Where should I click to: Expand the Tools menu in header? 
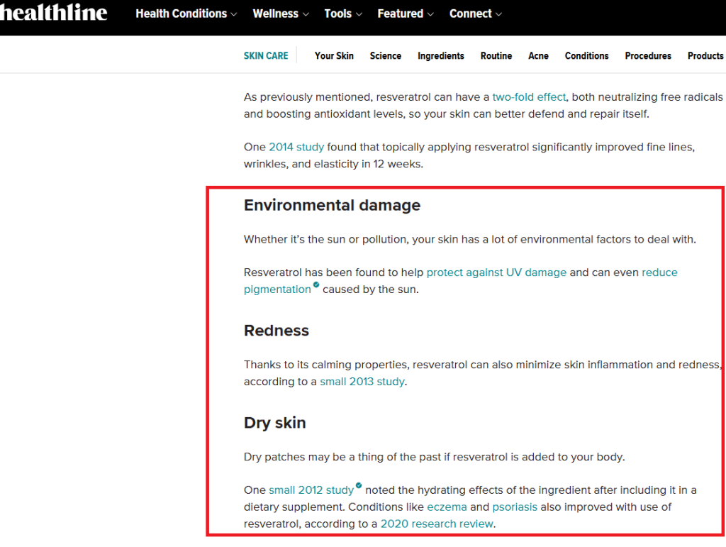(x=343, y=13)
